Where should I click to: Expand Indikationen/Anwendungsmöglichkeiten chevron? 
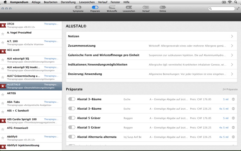tap(232, 65)
